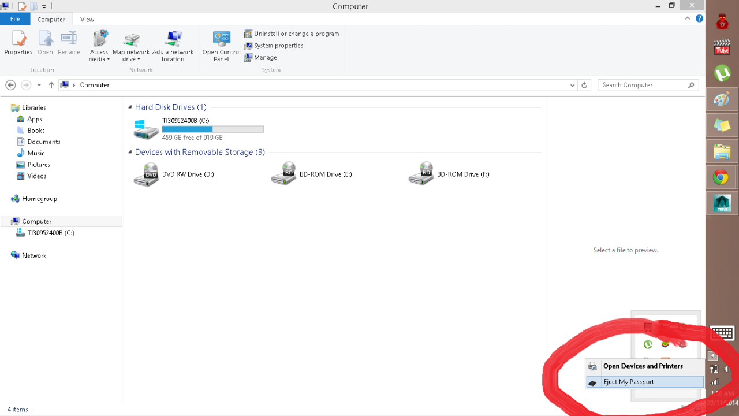The width and height of the screenshot is (739, 416).
Task: Collapse the Hard Disk Drives group
Action: [x=130, y=107]
